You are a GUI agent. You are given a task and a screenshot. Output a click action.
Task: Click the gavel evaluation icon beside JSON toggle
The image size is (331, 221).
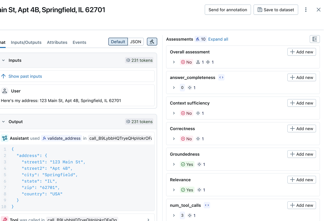click(x=152, y=41)
